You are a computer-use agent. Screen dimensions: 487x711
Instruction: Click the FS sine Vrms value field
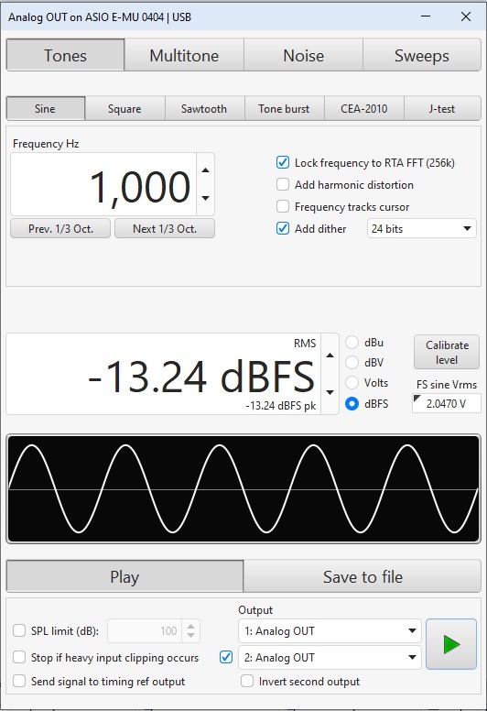(446, 403)
